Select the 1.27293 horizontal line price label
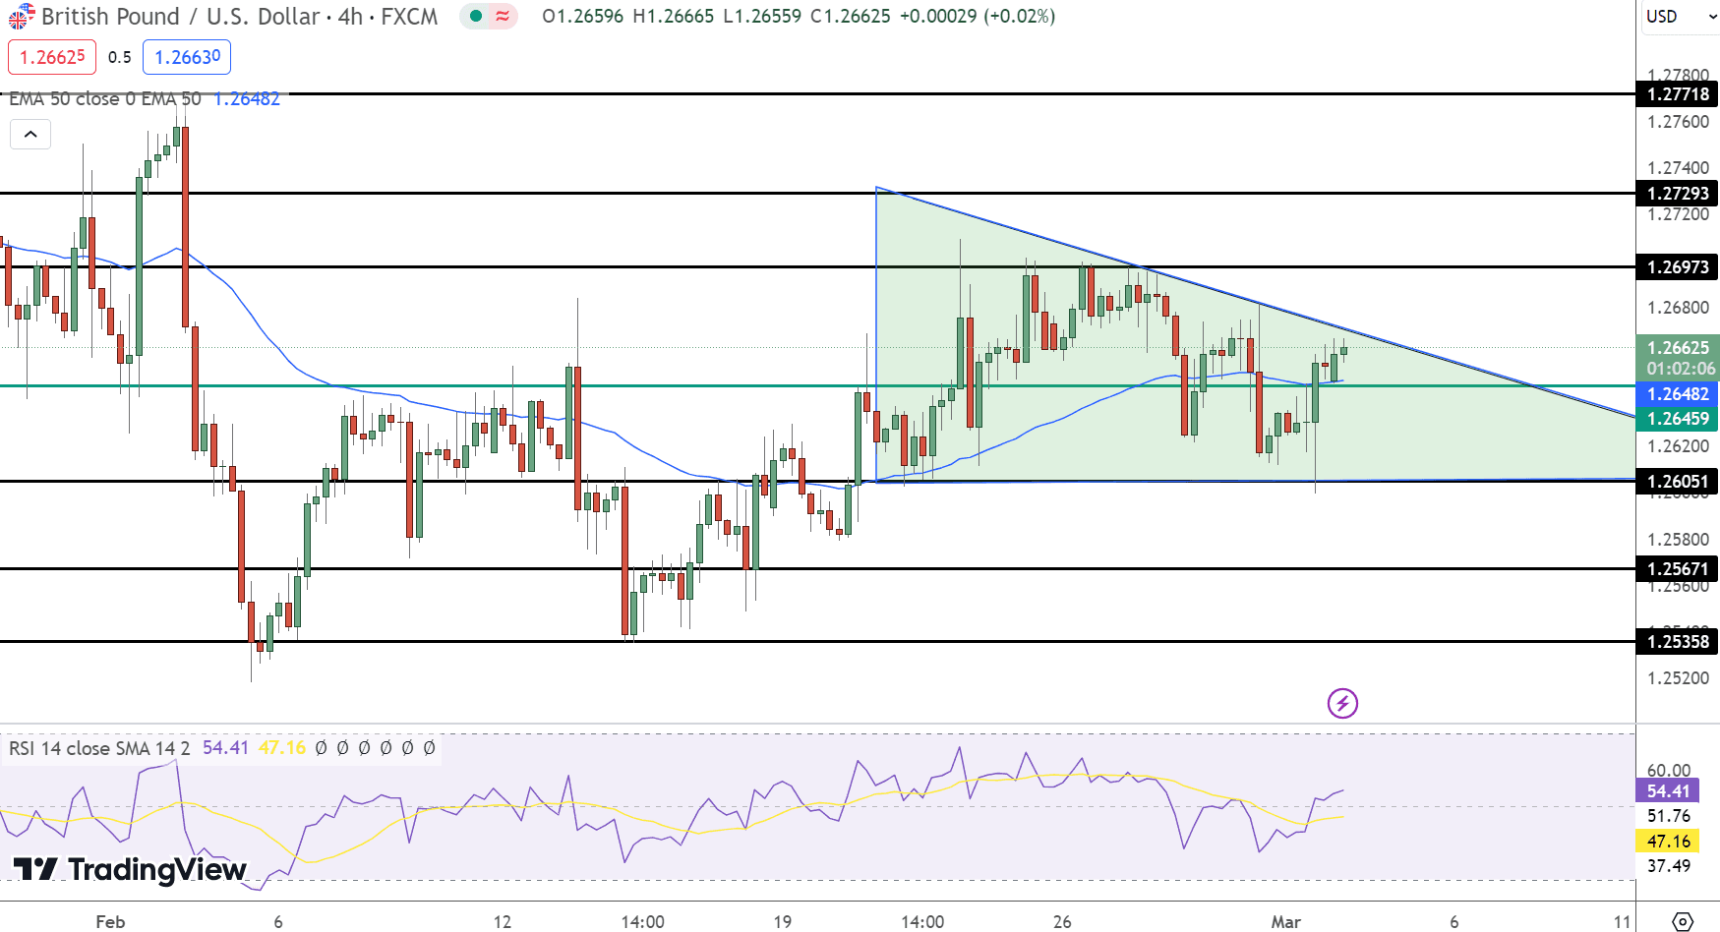The image size is (1720, 932). point(1678,194)
